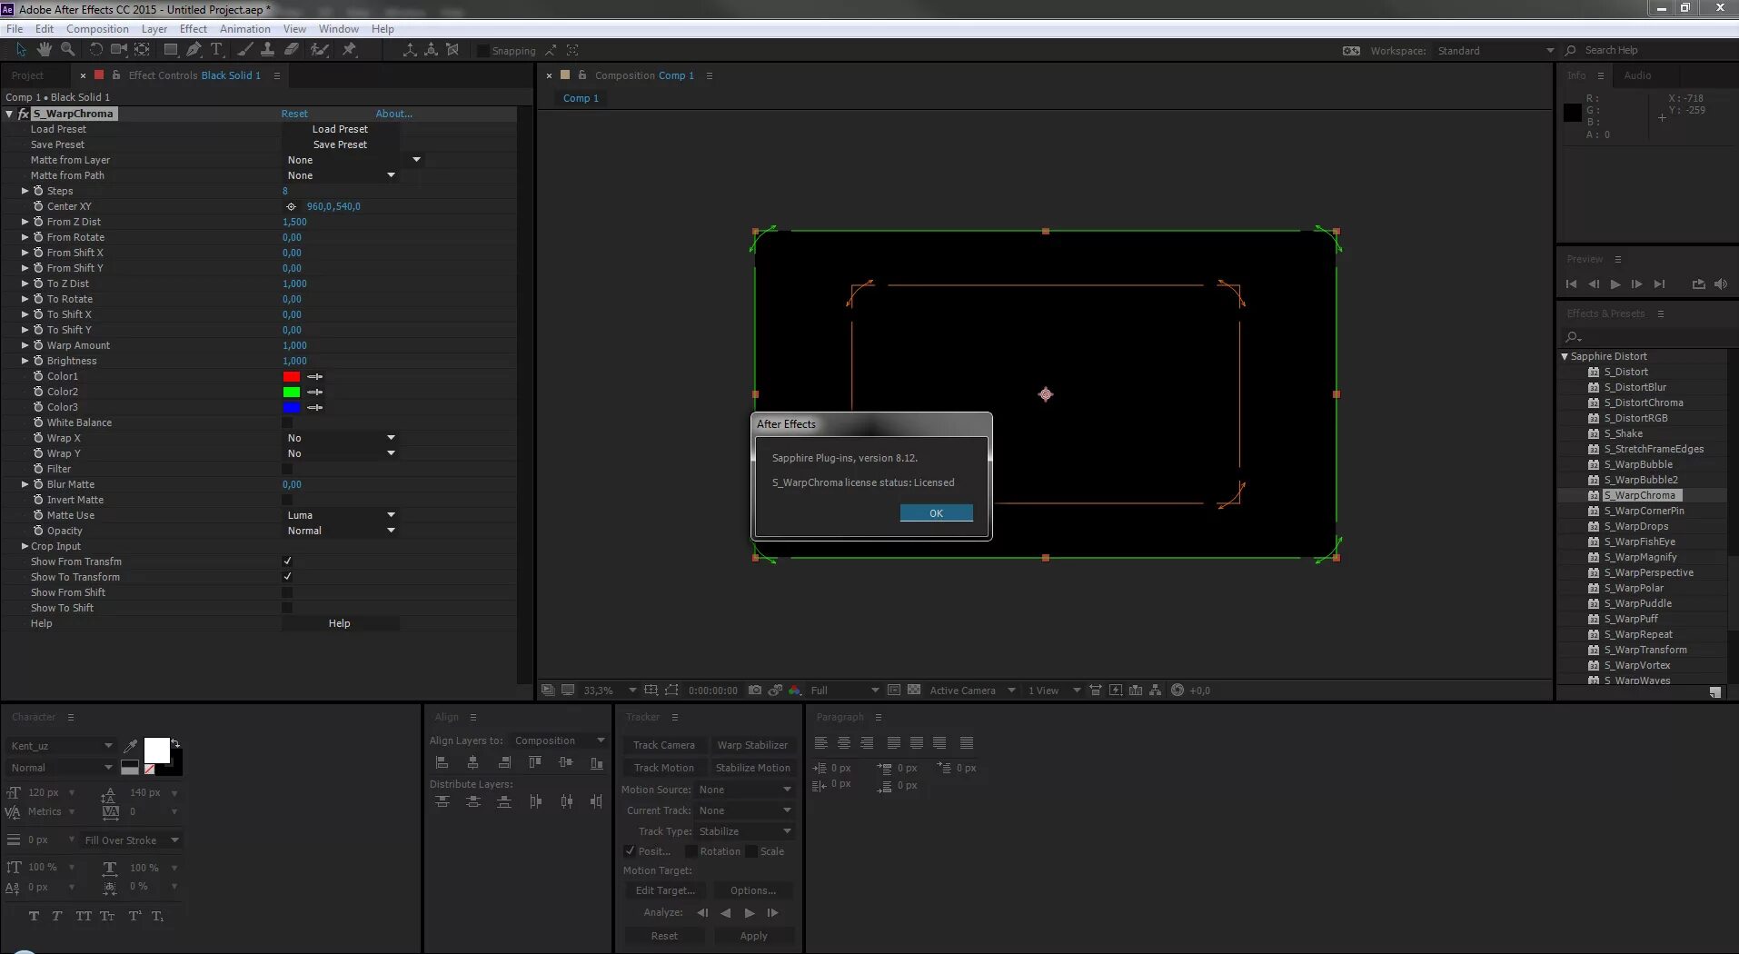The height and width of the screenshot is (954, 1739).
Task: Expand the Crop Input group
Action: coord(25,546)
